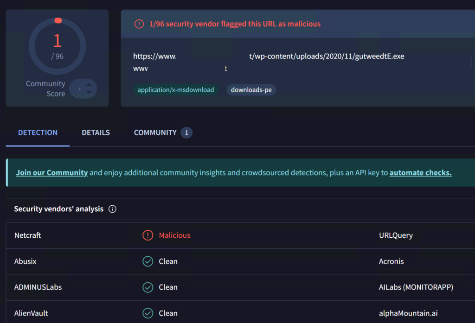The image size is (475, 323).
Task: Click the Clean checkmark icon for AlienVault
Action: 148,313
